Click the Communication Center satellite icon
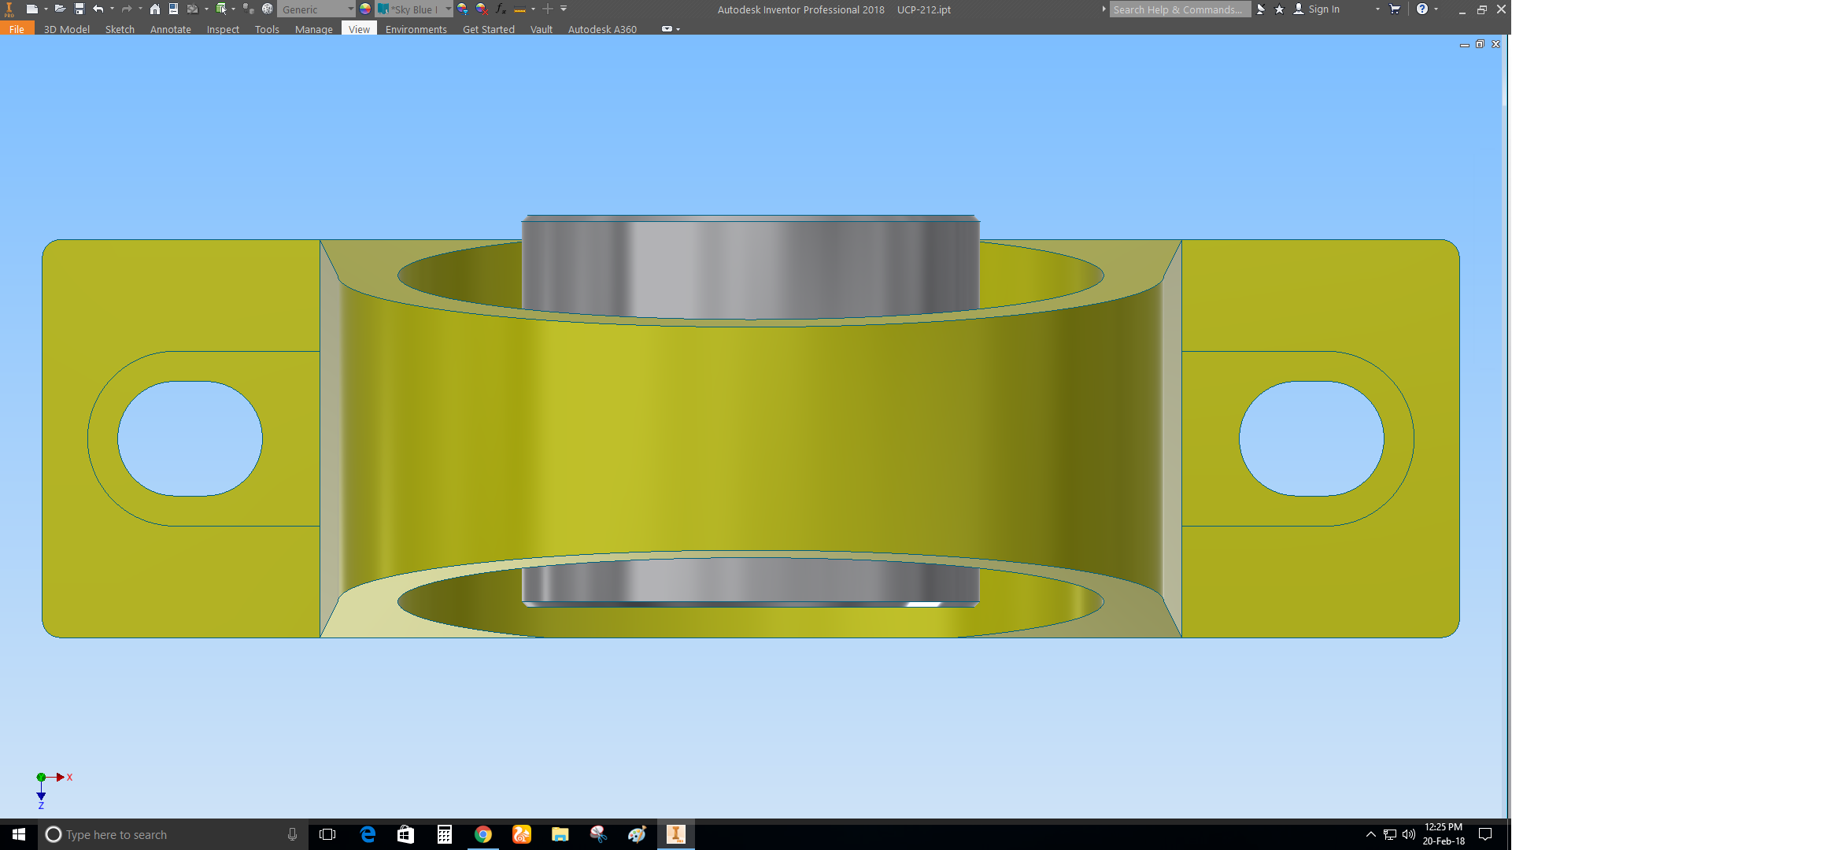This screenshot has width=1841, height=850. tap(1261, 9)
